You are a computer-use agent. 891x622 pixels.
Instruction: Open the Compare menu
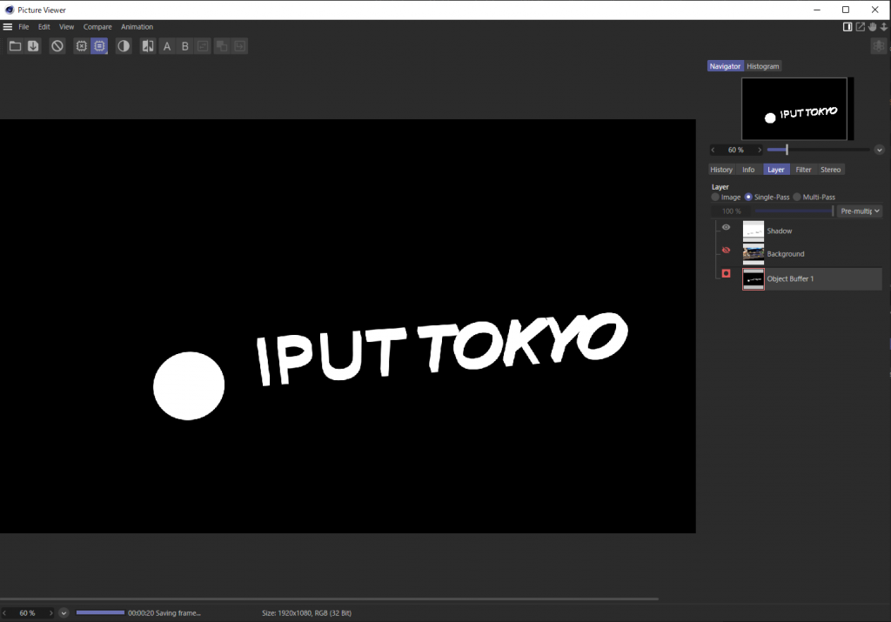tap(97, 27)
